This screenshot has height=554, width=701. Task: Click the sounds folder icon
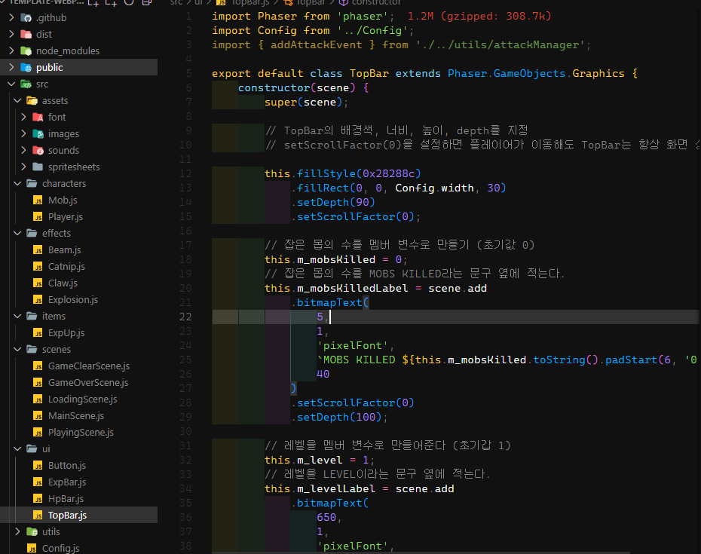(x=38, y=150)
